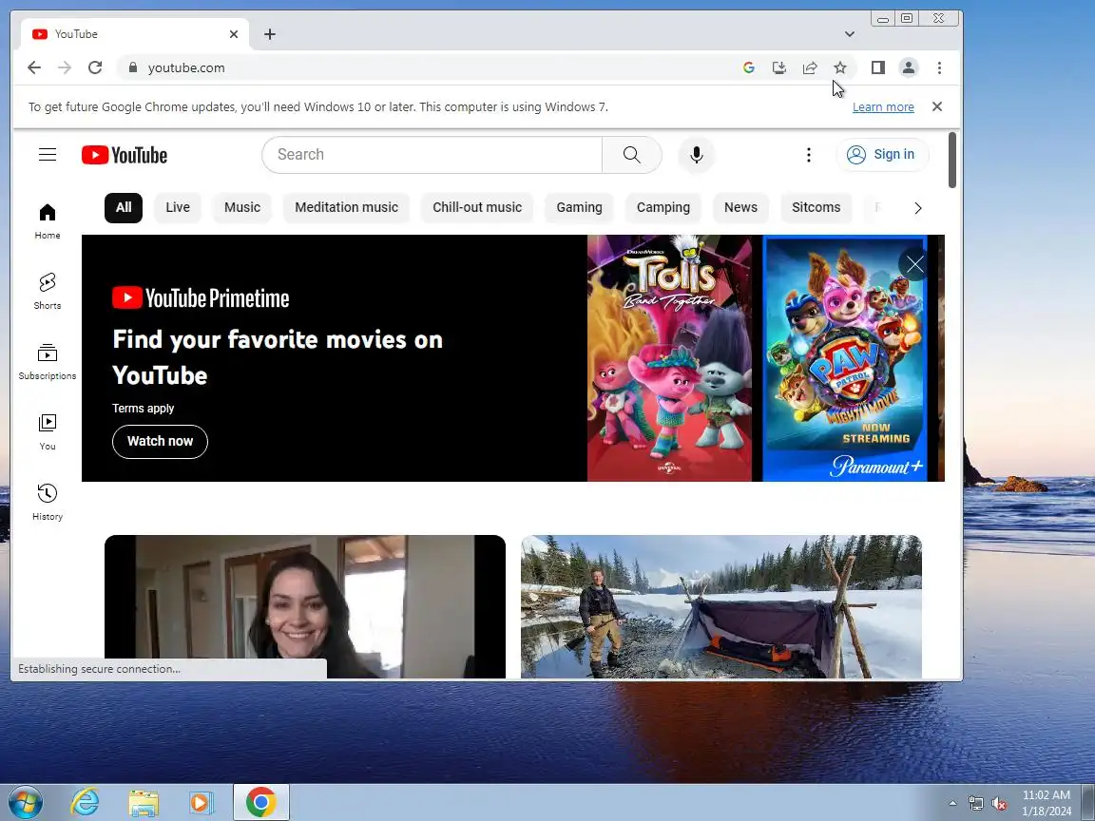
Task: Click the YouTube tab title
Action: point(76,34)
